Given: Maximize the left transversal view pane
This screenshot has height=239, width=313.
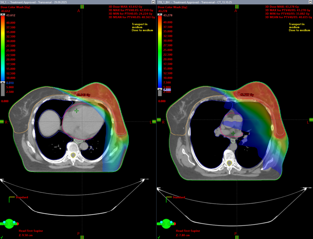Looking at the screenshot, I should pyautogui.click(x=154, y=2).
